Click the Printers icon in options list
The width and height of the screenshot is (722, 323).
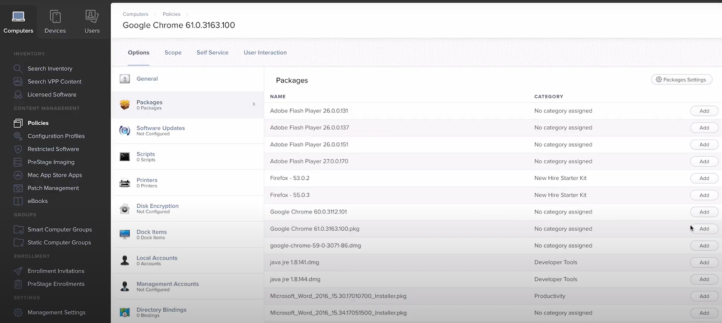tap(125, 183)
